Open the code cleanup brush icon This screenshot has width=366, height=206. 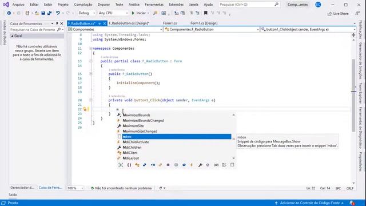[x=160, y=188]
